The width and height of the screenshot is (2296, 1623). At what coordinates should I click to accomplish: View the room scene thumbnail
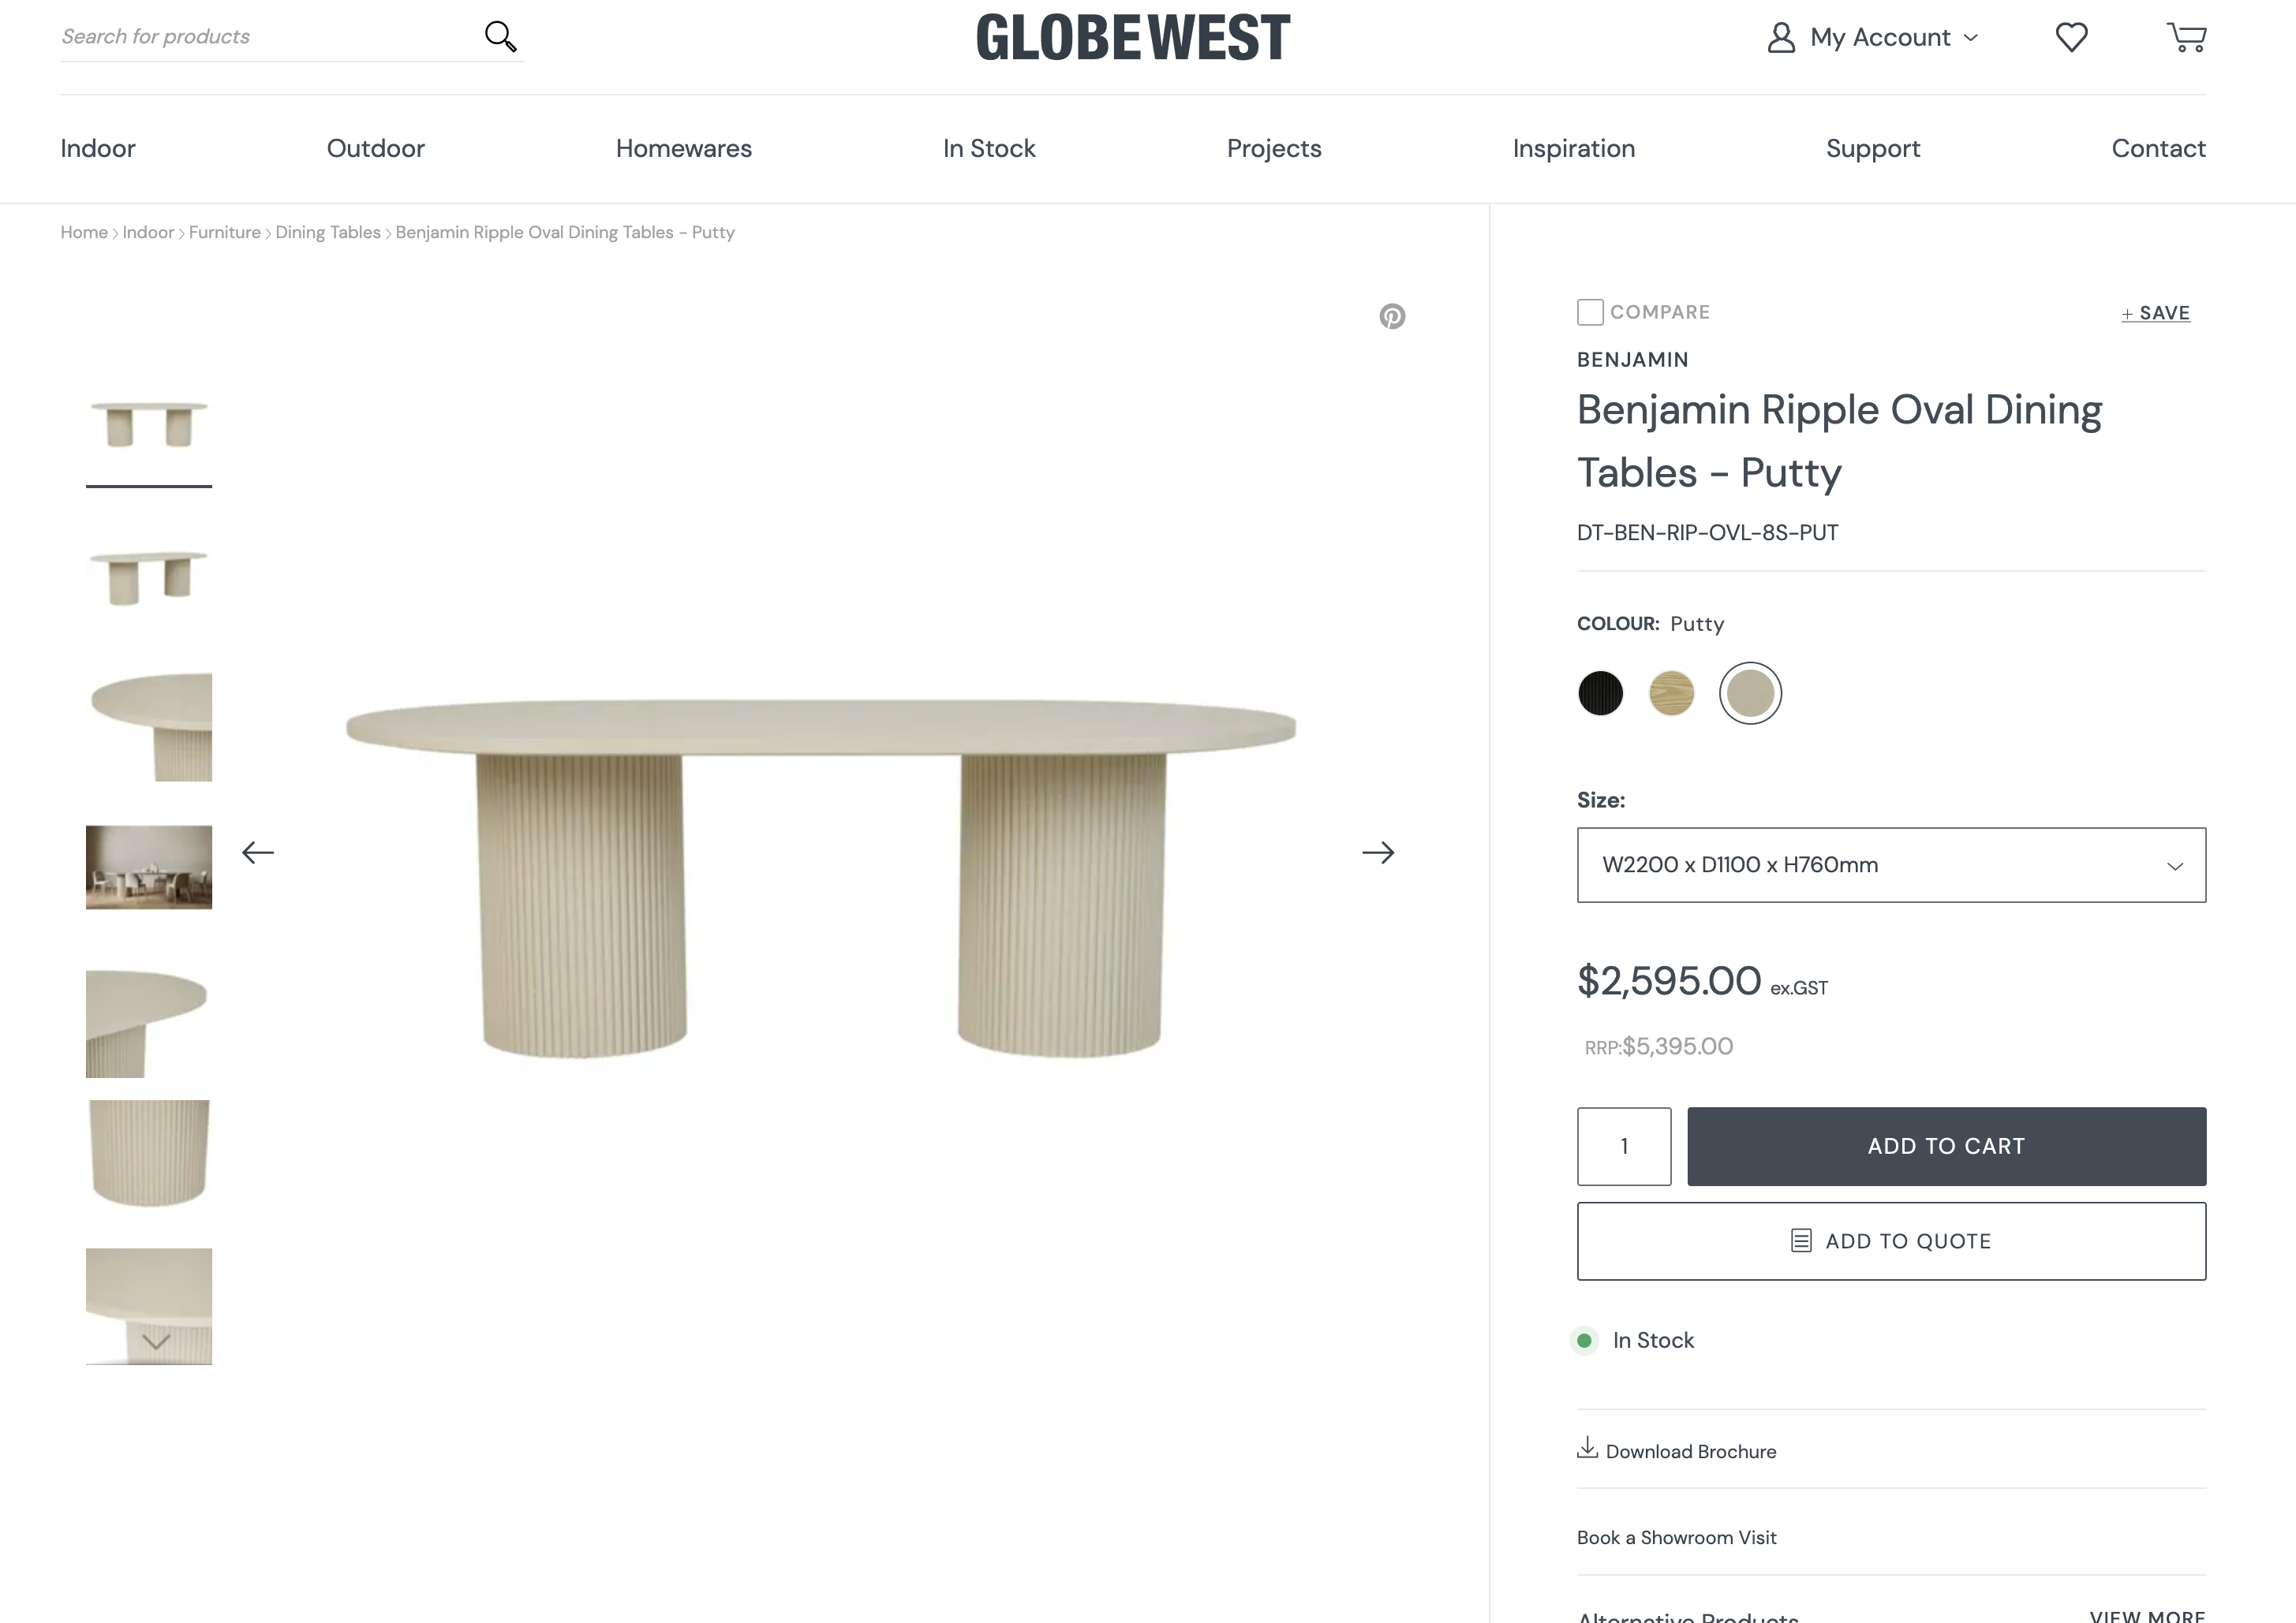149,867
